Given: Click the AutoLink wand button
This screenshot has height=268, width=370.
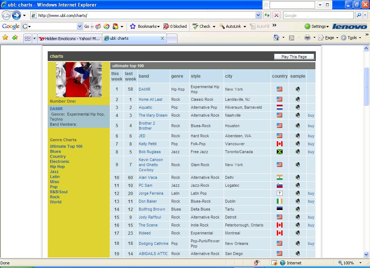Looking at the screenshot, I should 230,26.
